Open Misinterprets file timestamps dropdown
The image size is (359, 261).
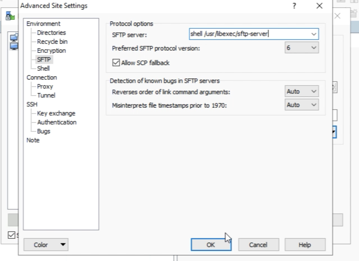pyautogui.click(x=314, y=105)
